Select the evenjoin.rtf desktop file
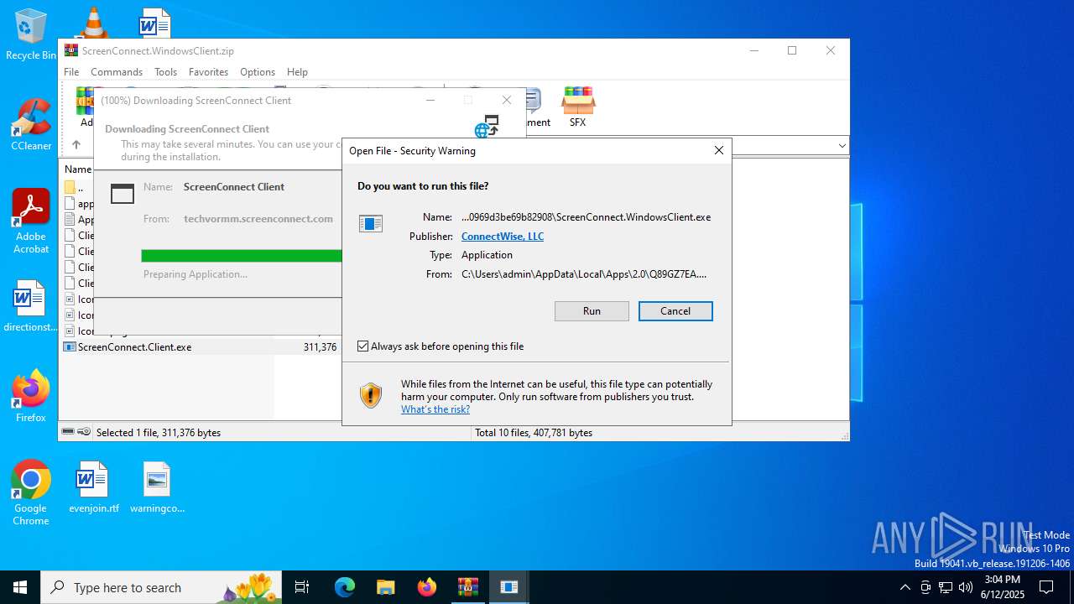Screen dimensions: 1074x604 pyautogui.click(x=93, y=487)
